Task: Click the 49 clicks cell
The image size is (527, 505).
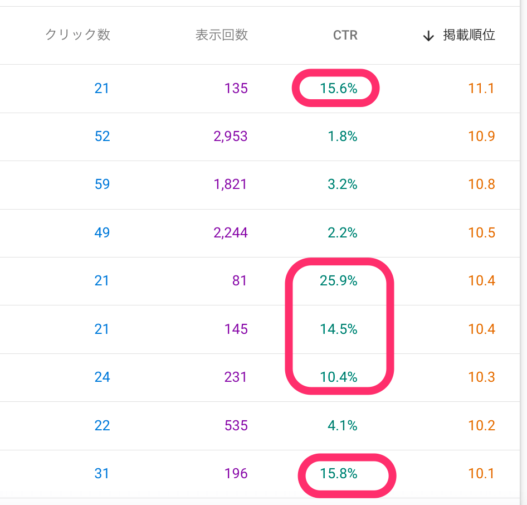Action: pos(102,232)
